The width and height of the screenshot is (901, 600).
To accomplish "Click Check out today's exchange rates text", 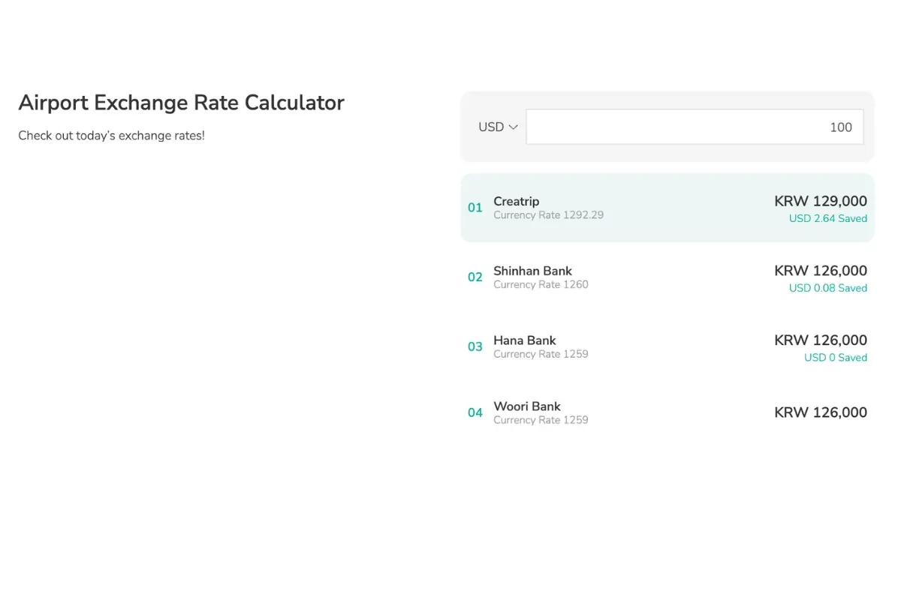I will pos(111,136).
